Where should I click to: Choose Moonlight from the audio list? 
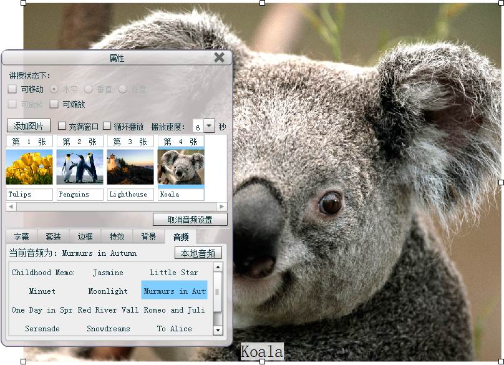pos(108,291)
